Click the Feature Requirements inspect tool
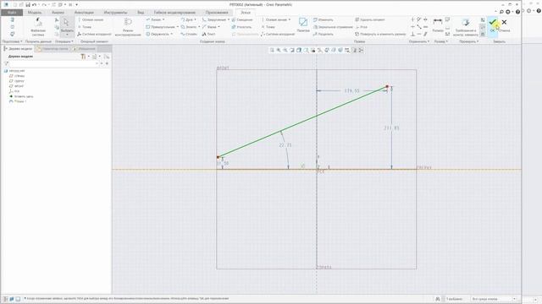The image size is (542, 304). (x=466, y=27)
